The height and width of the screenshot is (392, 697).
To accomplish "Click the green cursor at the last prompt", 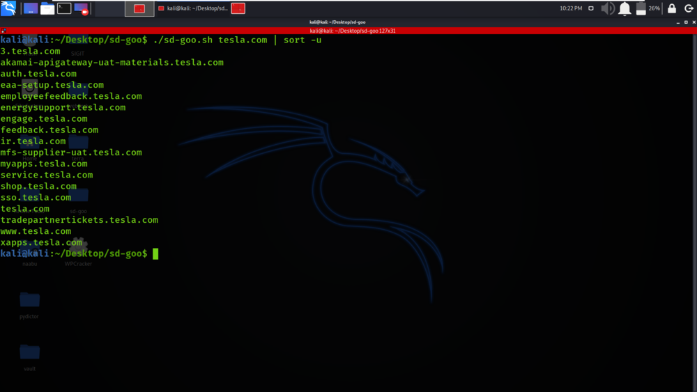I will 155,254.
